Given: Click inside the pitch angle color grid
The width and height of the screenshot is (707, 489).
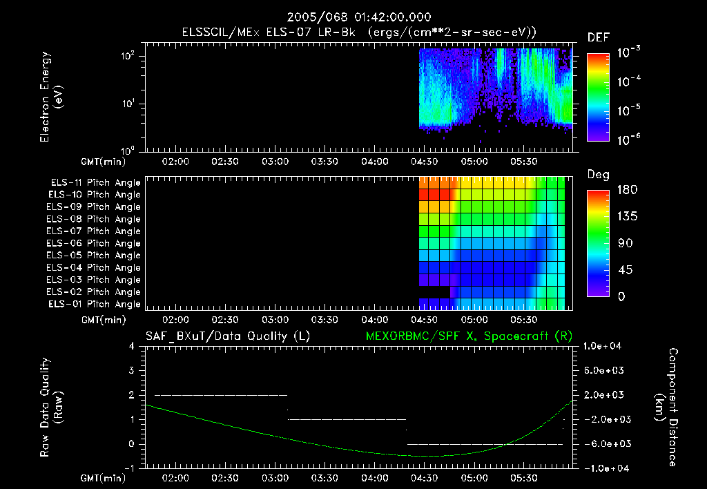Looking at the screenshot, I should (x=492, y=244).
